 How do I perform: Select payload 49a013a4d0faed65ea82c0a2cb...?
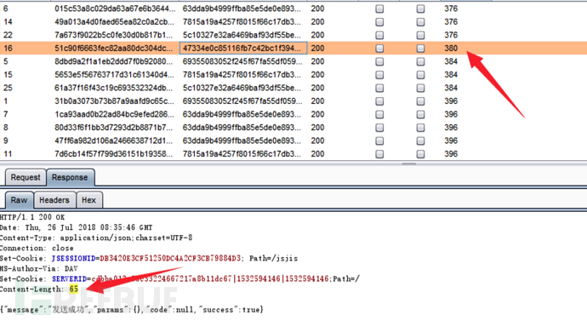point(114,22)
